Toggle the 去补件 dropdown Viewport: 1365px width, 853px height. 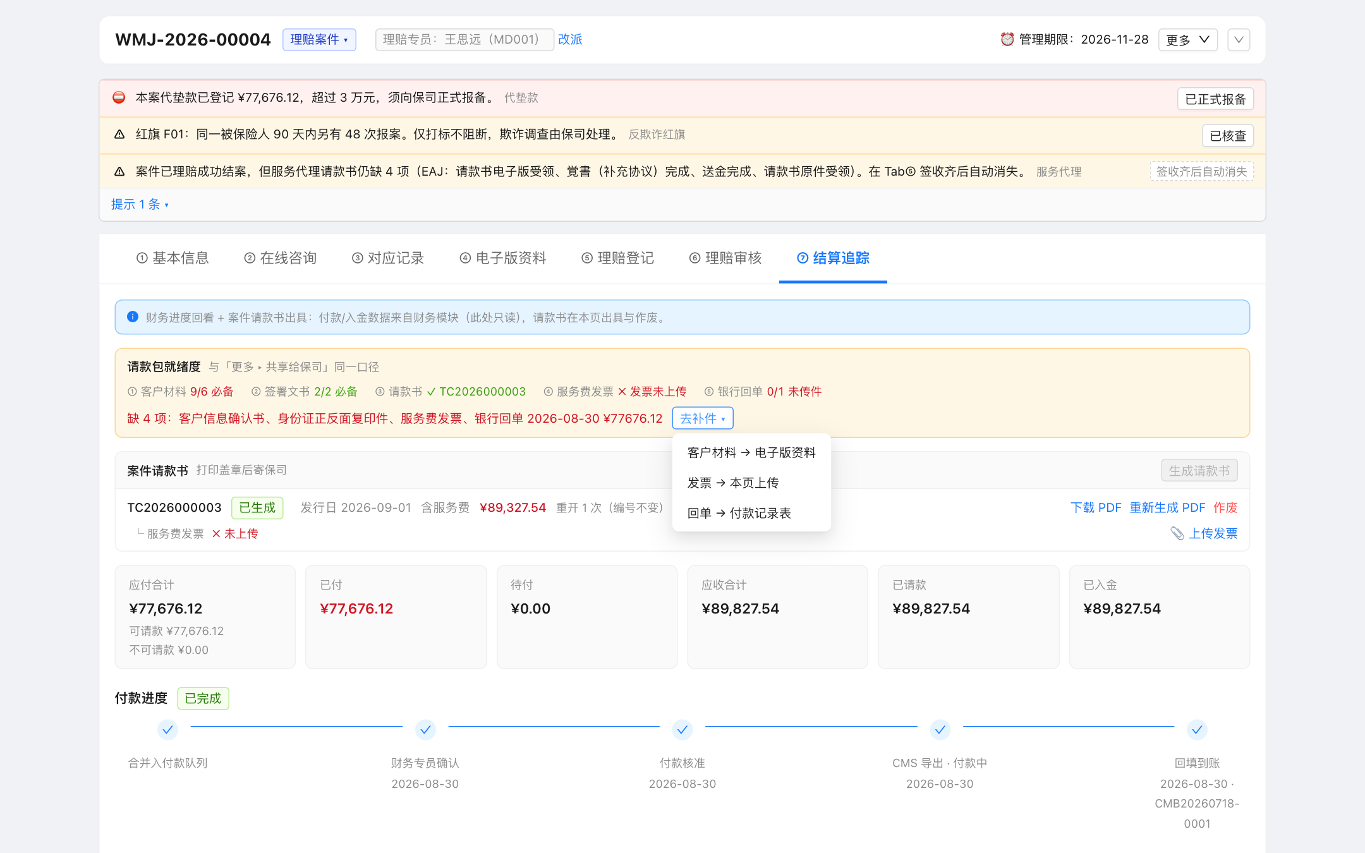pyautogui.click(x=703, y=418)
